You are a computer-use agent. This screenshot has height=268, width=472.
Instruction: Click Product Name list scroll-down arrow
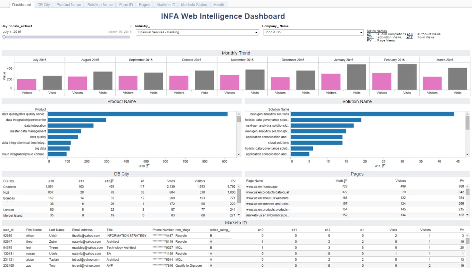[238, 155]
